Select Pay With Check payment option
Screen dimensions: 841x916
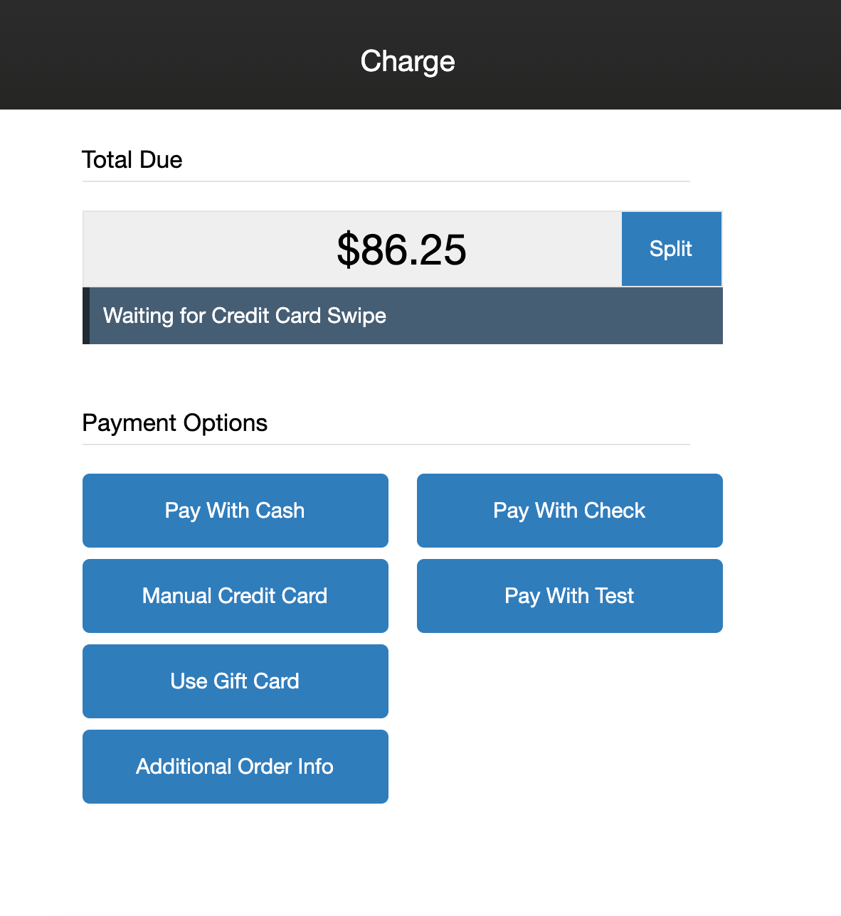click(568, 510)
